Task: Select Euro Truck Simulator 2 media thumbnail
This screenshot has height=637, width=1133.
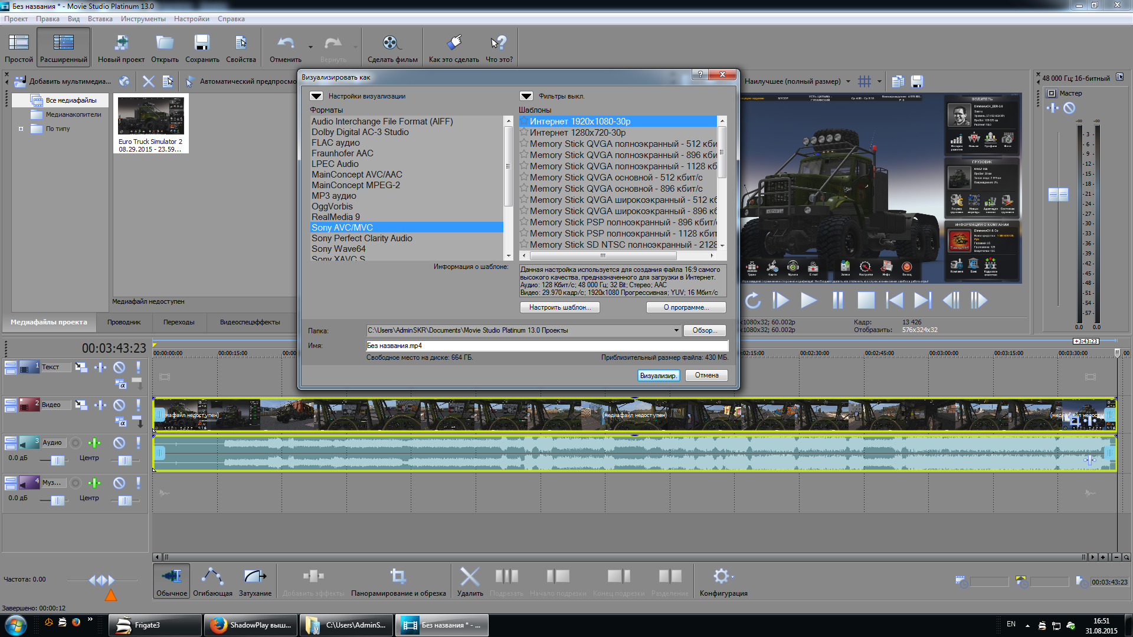Action: pos(151,124)
